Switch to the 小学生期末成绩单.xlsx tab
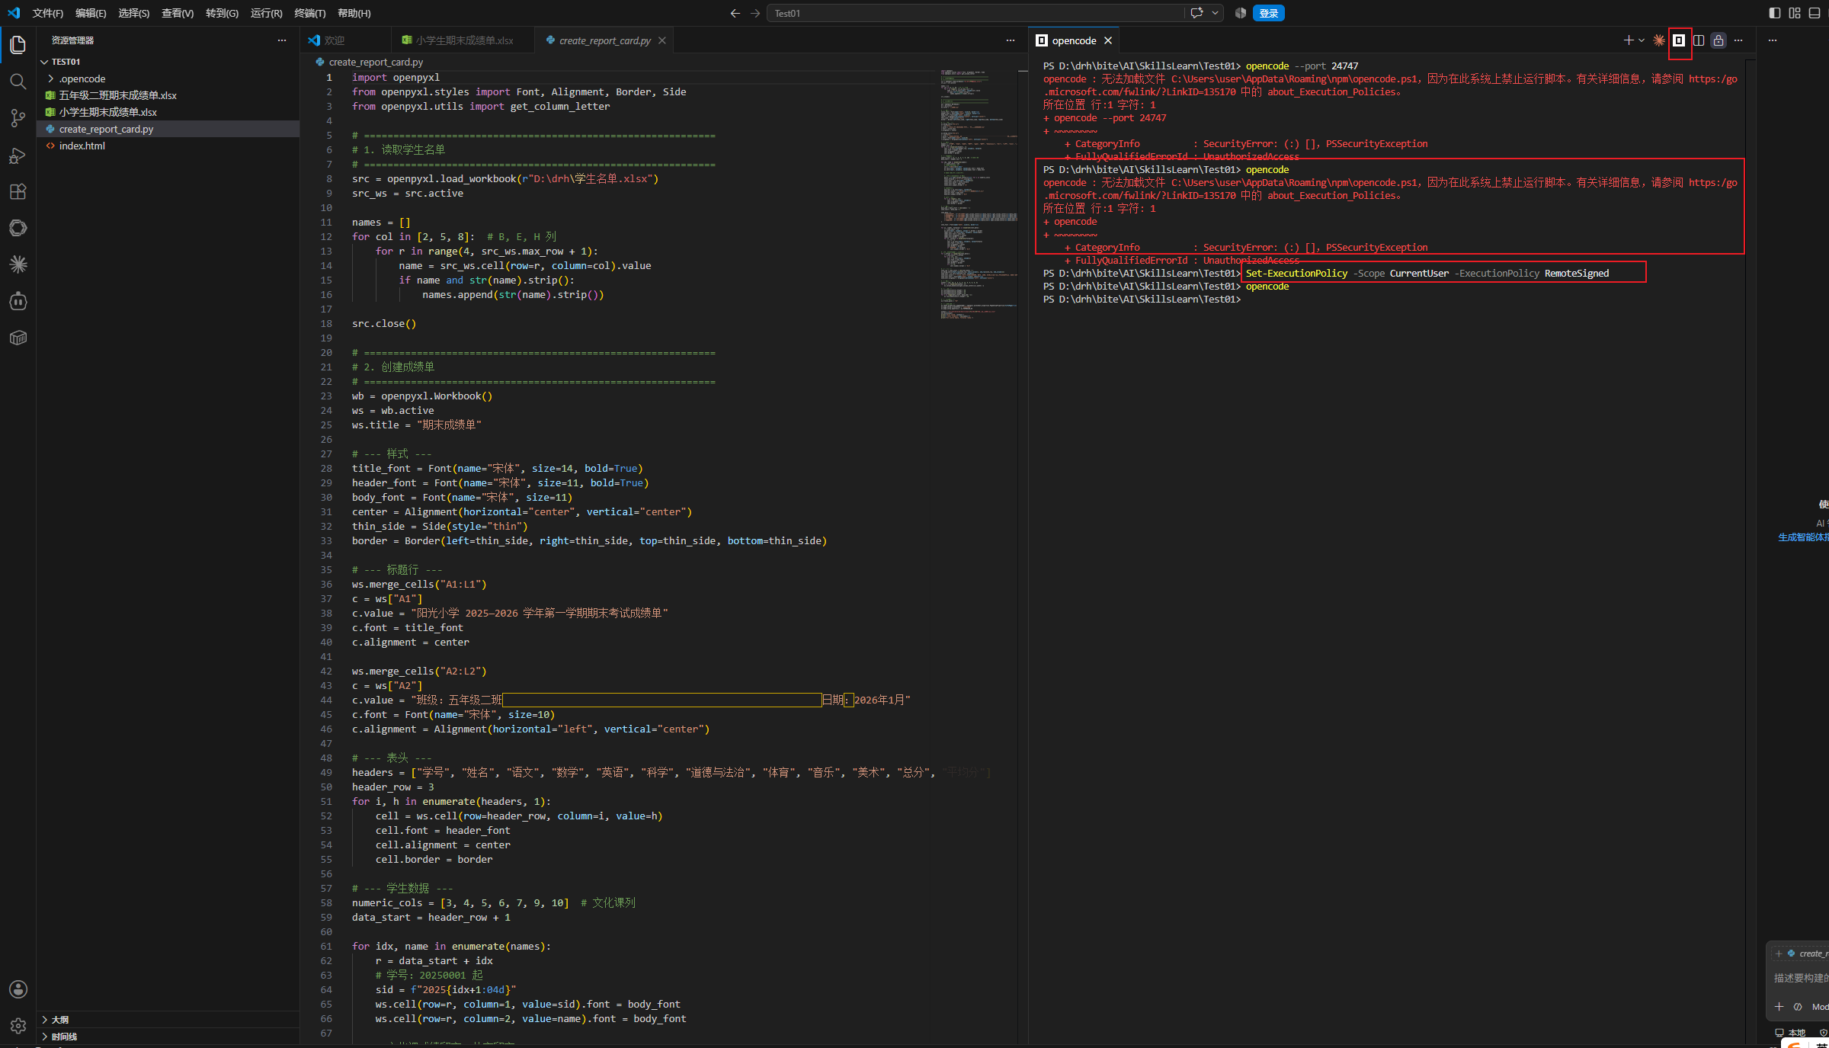 [463, 40]
